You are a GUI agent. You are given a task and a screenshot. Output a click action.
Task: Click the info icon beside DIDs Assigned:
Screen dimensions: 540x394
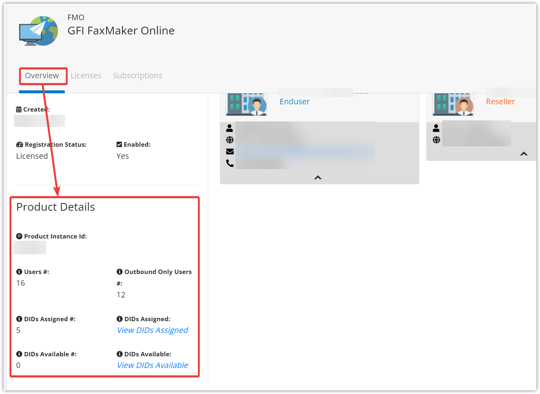[120, 319]
